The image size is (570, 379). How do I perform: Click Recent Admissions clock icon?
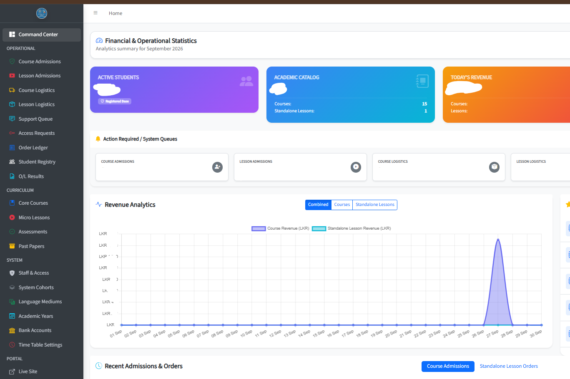[99, 366]
